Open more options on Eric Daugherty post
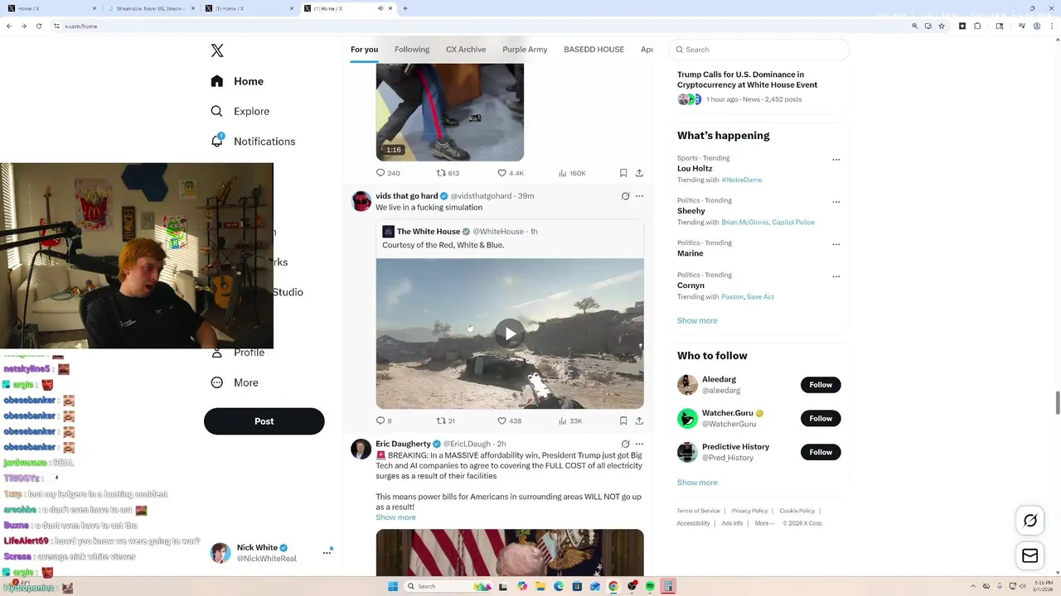1061x596 pixels. click(x=639, y=444)
